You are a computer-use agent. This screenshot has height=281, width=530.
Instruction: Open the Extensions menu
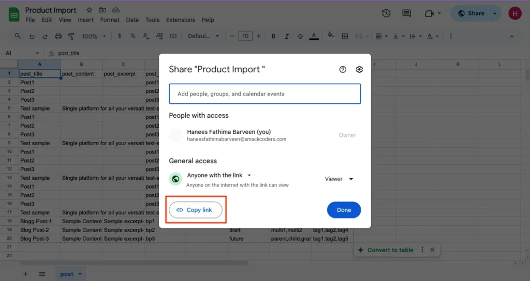181,20
